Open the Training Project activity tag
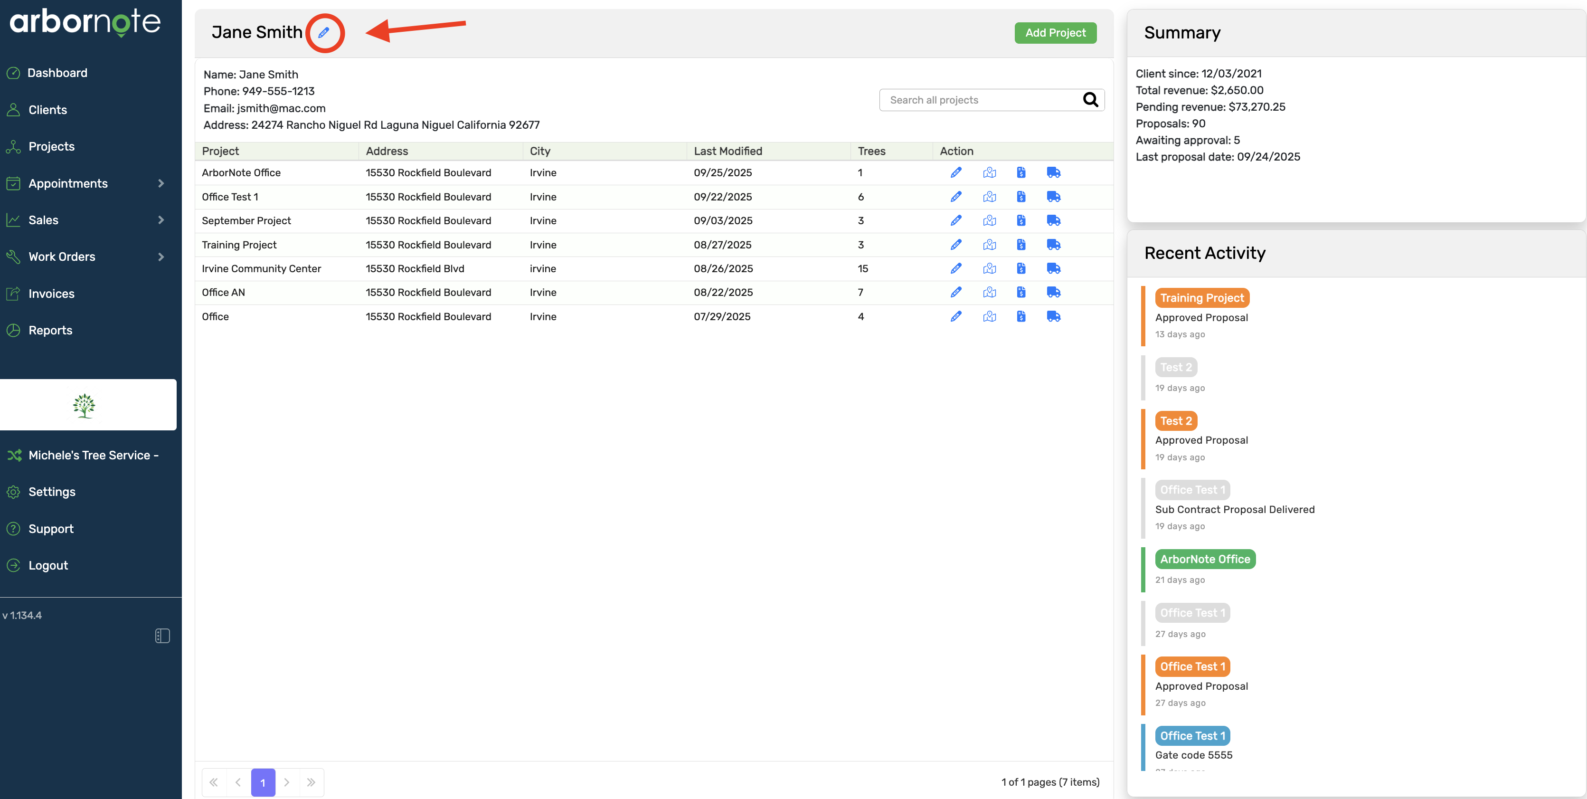Screen dimensions: 1587x799 point(1201,298)
